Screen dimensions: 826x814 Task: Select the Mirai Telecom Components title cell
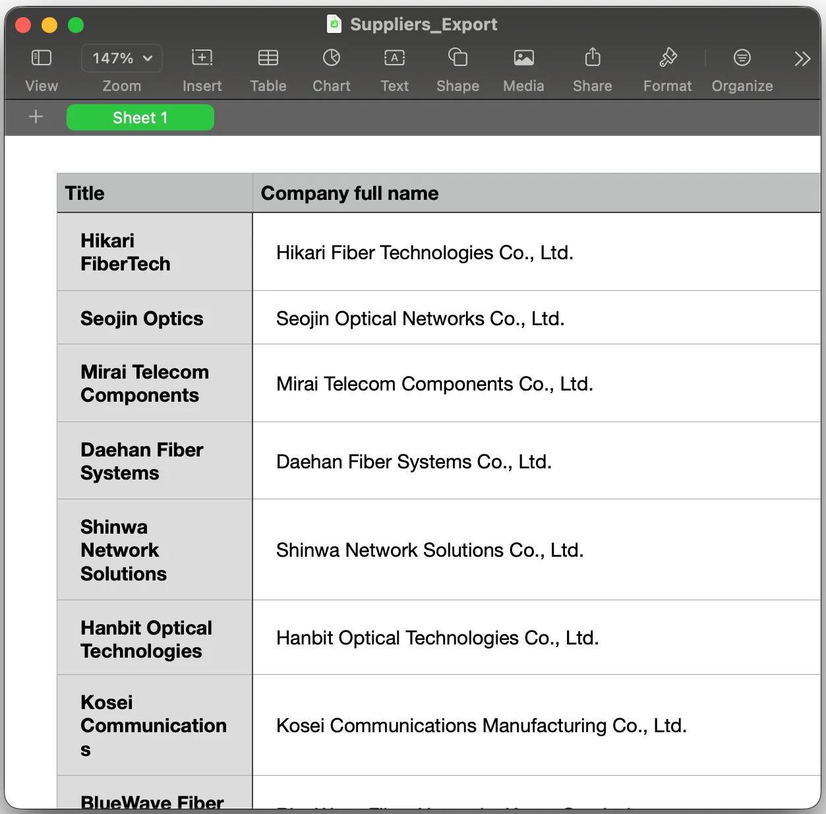[x=155, y=383]
